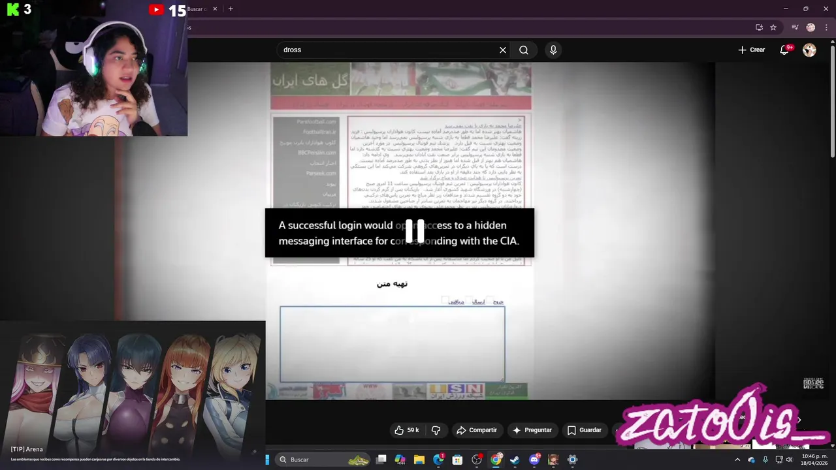Screen dimensions: 836x470
Task: Save the video with Guardar
Action: 584,430
